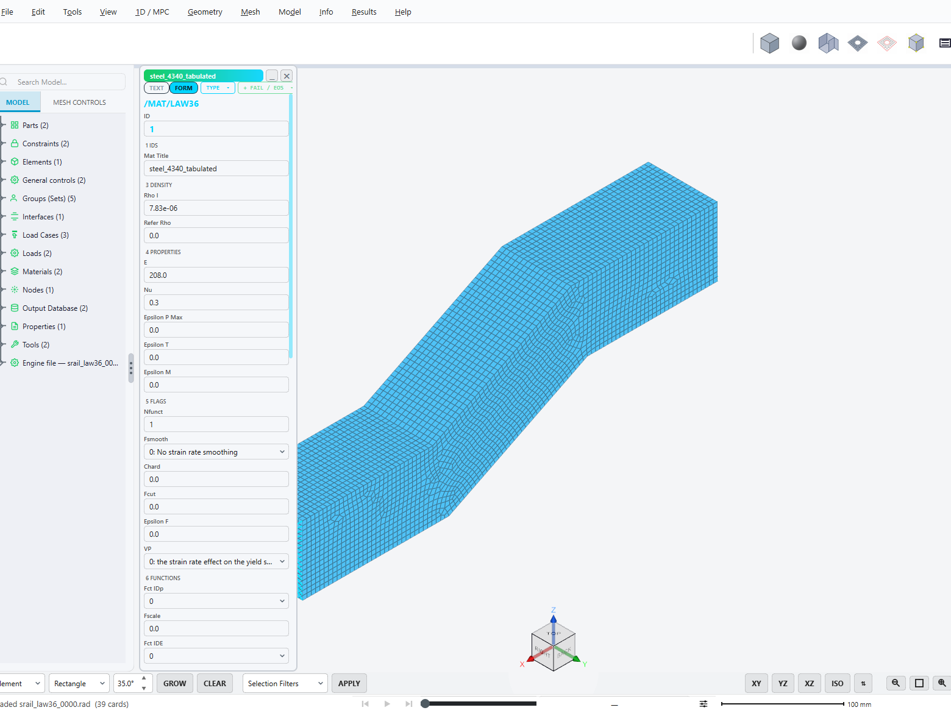This screenshot has width=951, height=713.
Task: Zoom in using the magnifier plus icon
Action: click(942, 683)
